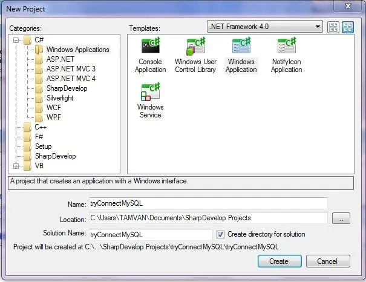366x282 pixels.
Task: Collapse the C# tree node
Action: coord(16,40)
